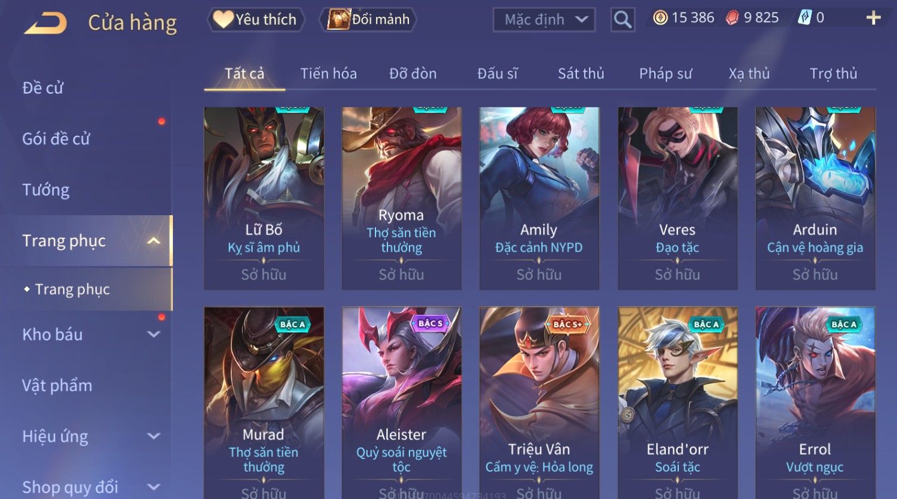Open the search magnifier icon
The image size is (897, 499).
622,20
